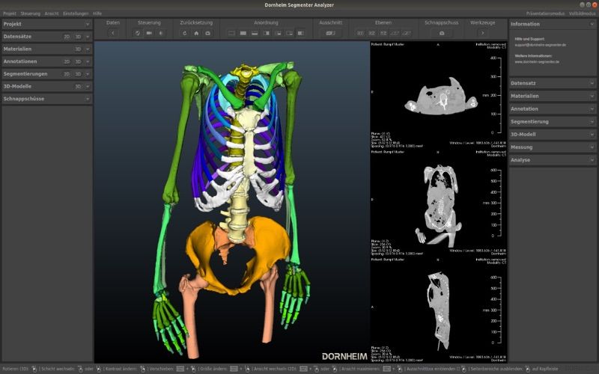Open the www.dornheim-segmenter.de link

[x=537, y=62]
